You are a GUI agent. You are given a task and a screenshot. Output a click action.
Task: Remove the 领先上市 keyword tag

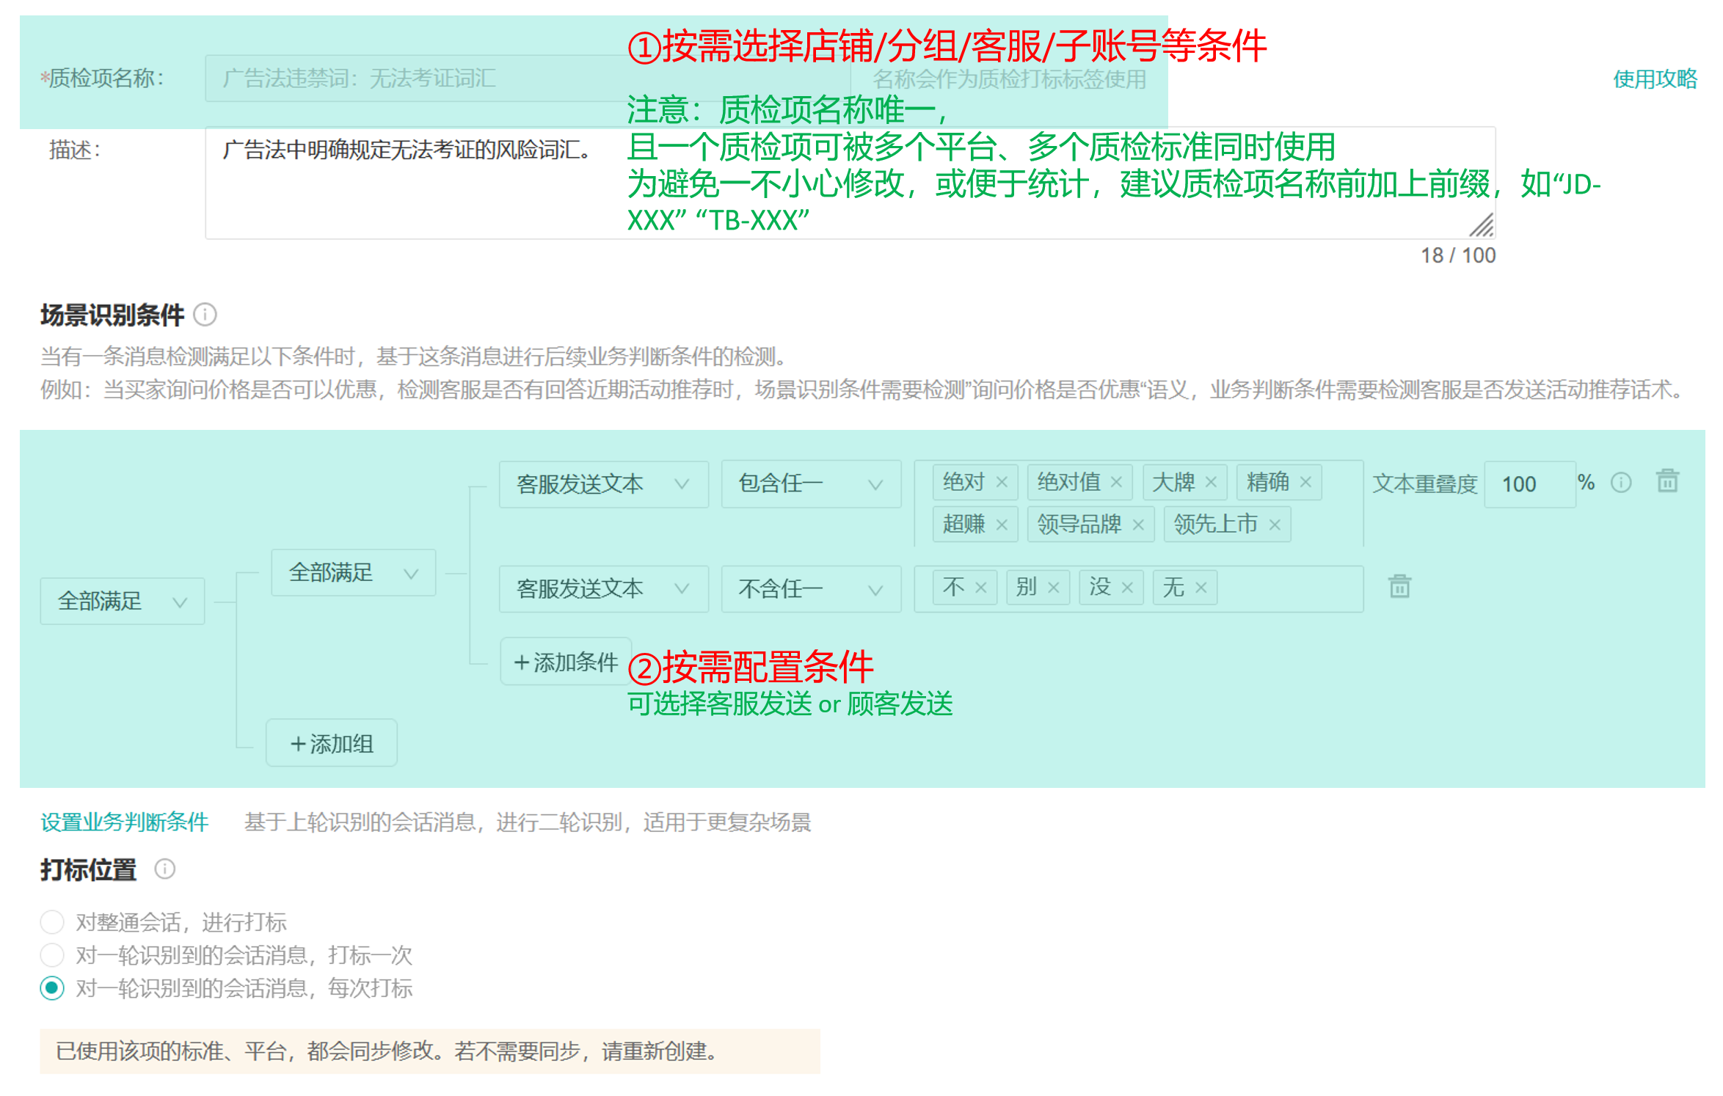1275,525
